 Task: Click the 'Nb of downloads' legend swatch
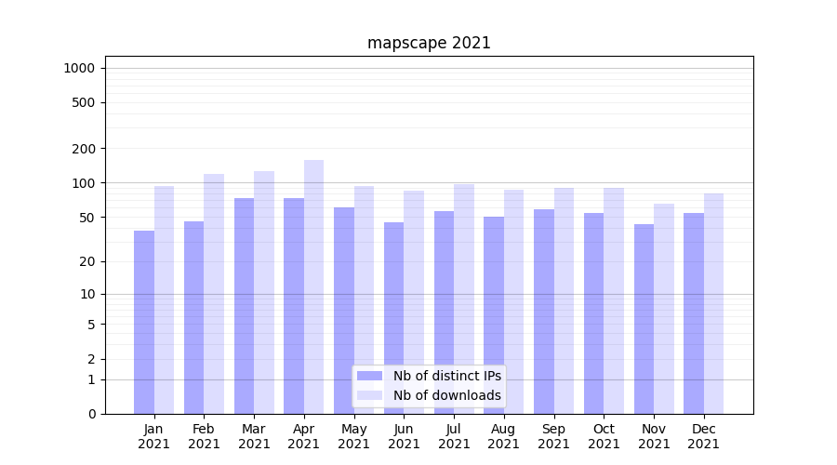click(369, 395)
